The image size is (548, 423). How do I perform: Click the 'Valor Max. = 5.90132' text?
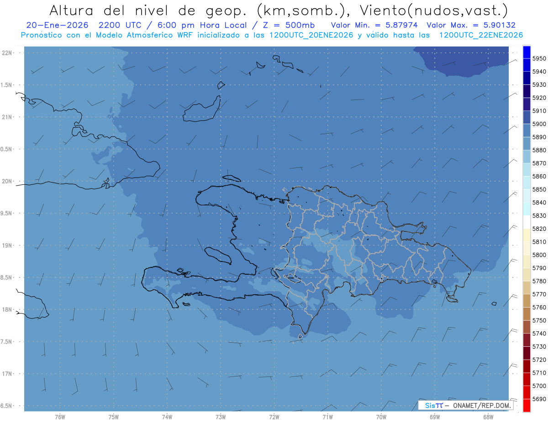pyautogui.click(x=471, y=25)
